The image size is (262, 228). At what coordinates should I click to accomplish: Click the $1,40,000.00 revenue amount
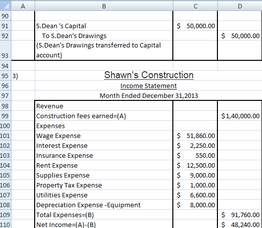tap(240, 116)
